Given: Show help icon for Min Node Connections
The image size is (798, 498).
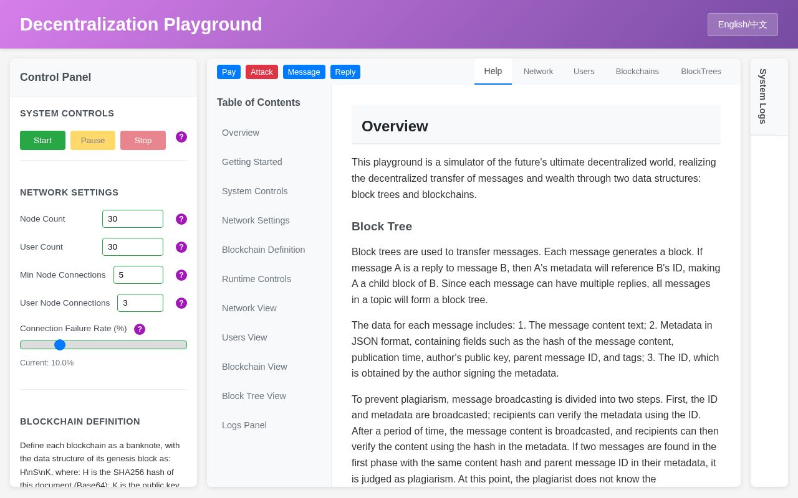Looking at the screenshot, I should 181,275.
